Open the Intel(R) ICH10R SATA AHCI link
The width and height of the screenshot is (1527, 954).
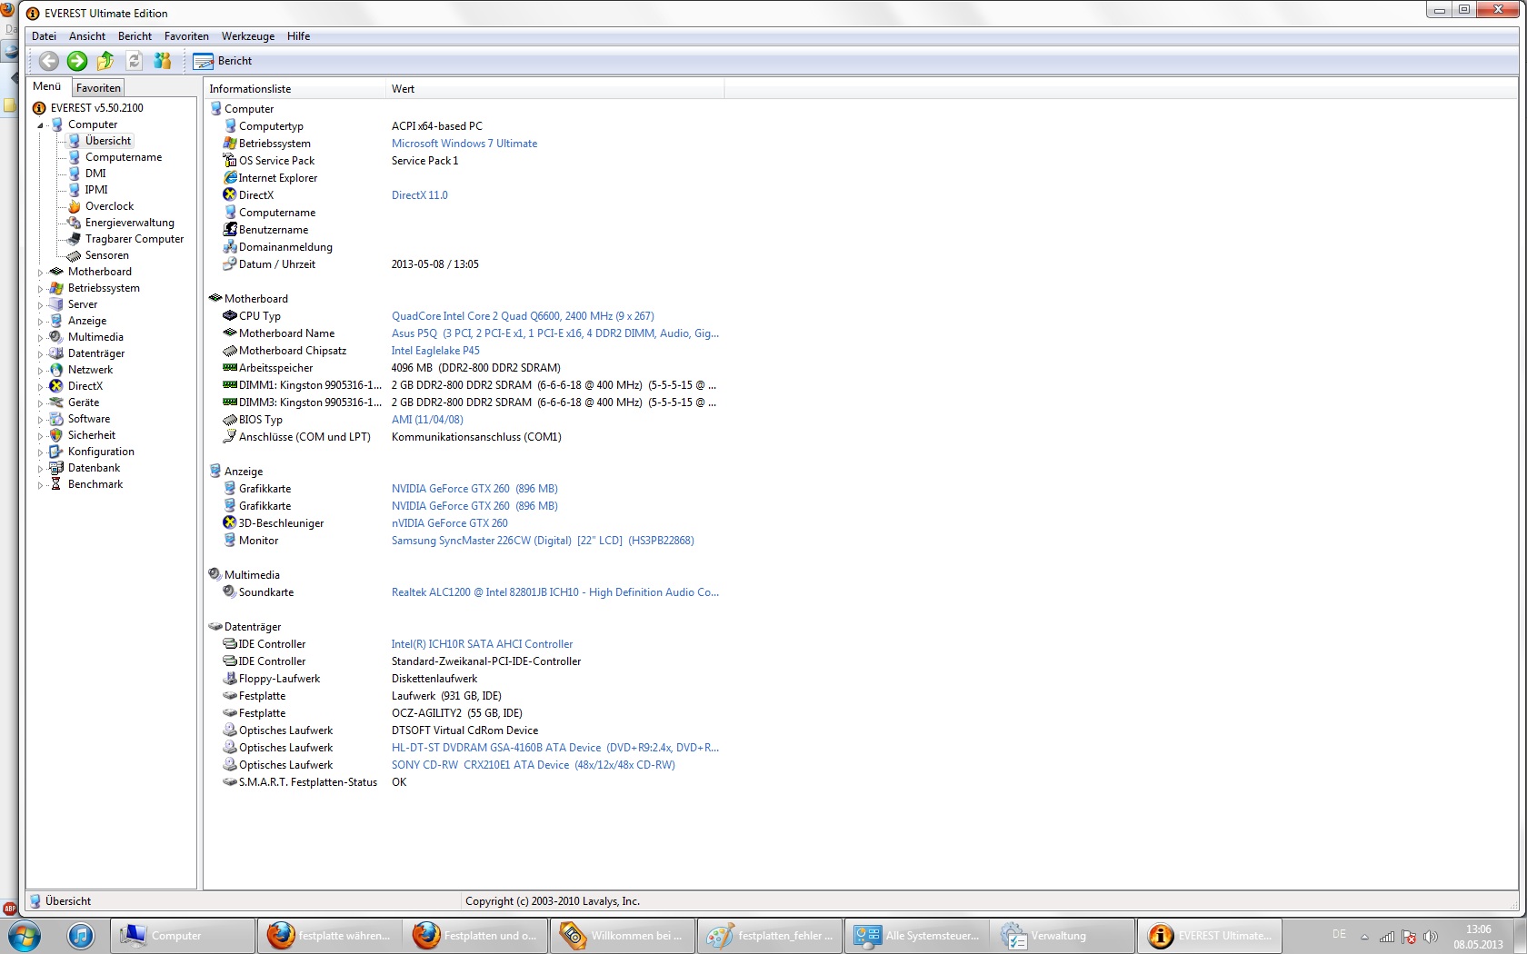point(483,644)
